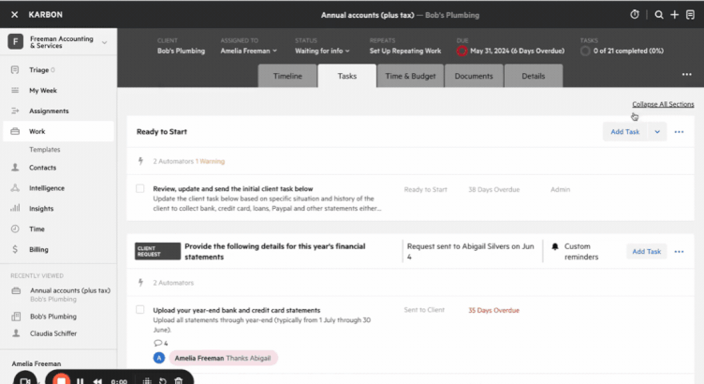This screenshot has height=384, width=704.
Task: Click the bell icon for custom reminders
Action: tap(554, 246)
